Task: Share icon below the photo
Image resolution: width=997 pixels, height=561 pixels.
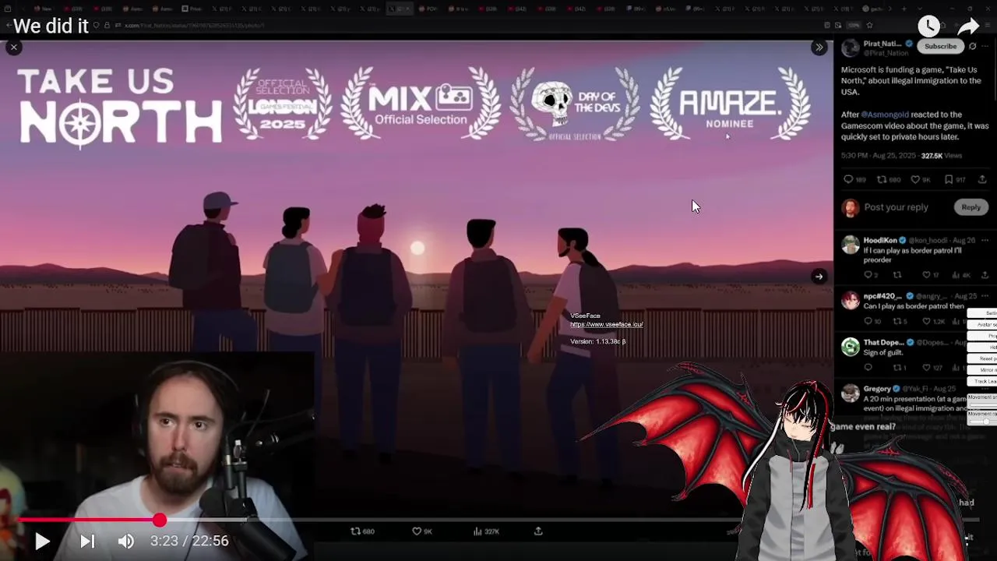Action: pos(538,531)
